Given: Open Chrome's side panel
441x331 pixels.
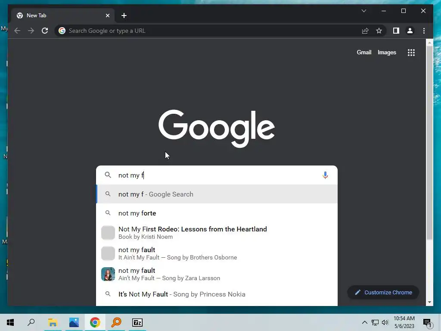Looking at the screenshot, I should point(396,31).
